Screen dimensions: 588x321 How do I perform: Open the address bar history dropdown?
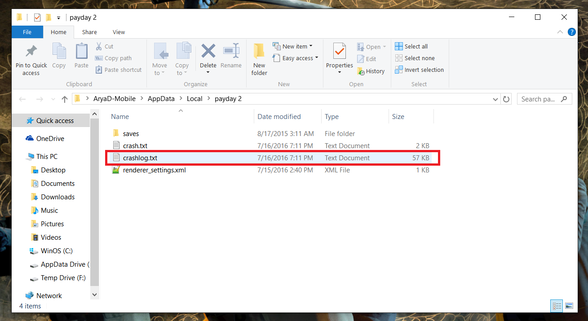pyautogui.click(x=495, y=99)
